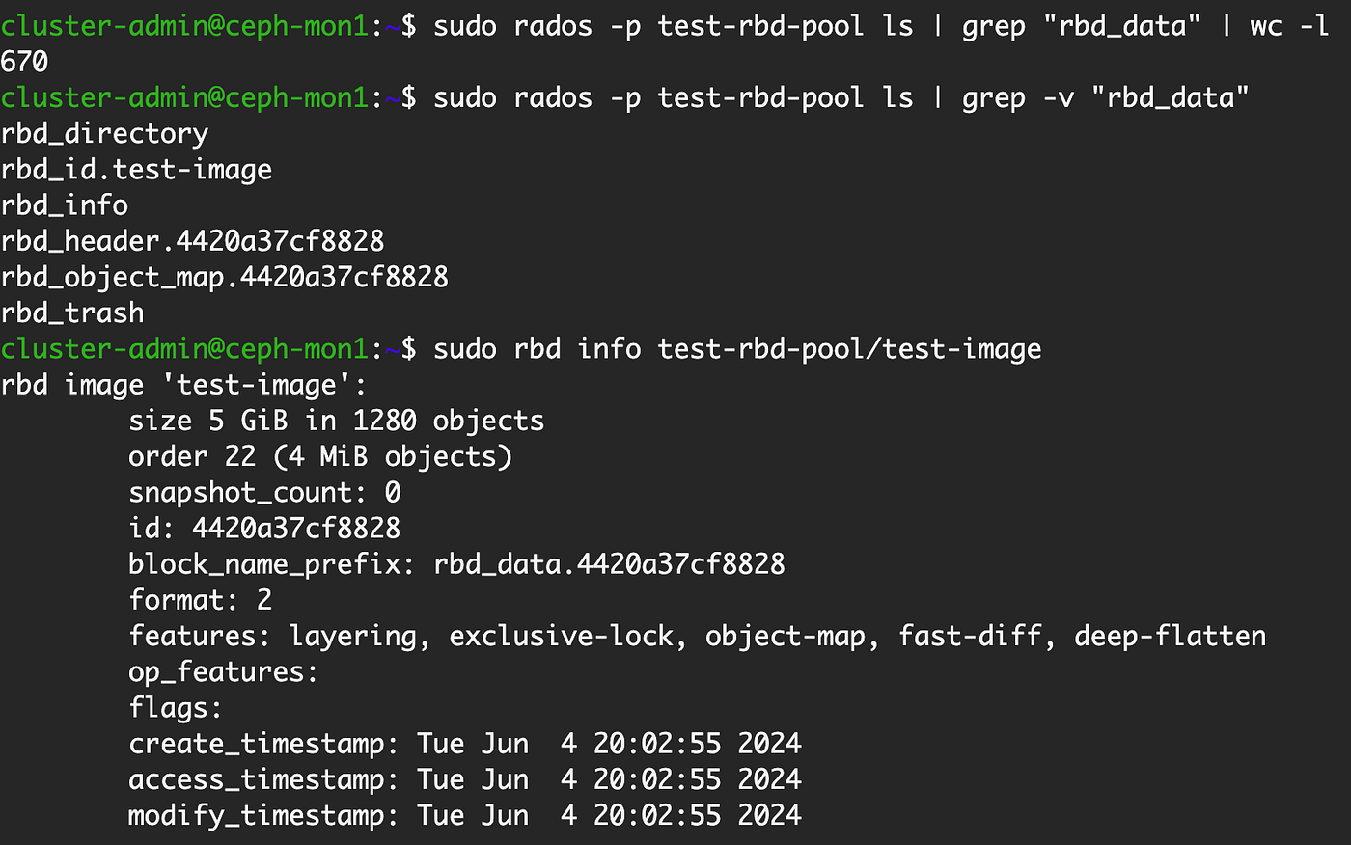The image size is (1351, 845).
Task: Select the rbd_info output line
Action: click(x=65, y=205)
